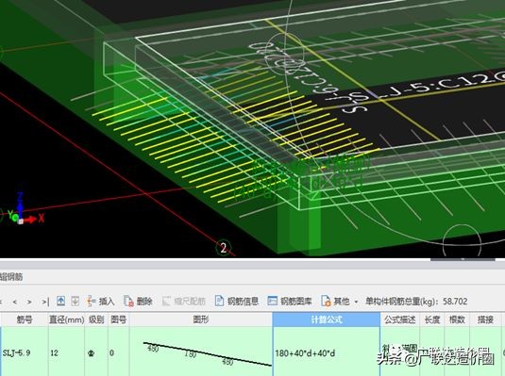Viewport: 505px width, 376px height.
Task: Click the 图号 cell showing 0
Action: (x=119, y=352)
